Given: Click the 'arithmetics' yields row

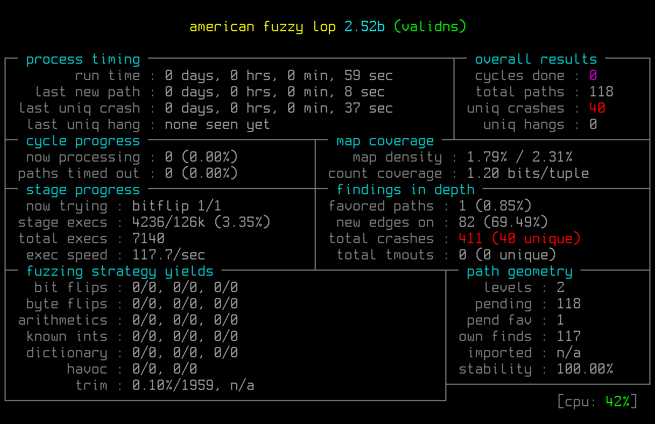Looking at the screenshot, I should [128, 321].
